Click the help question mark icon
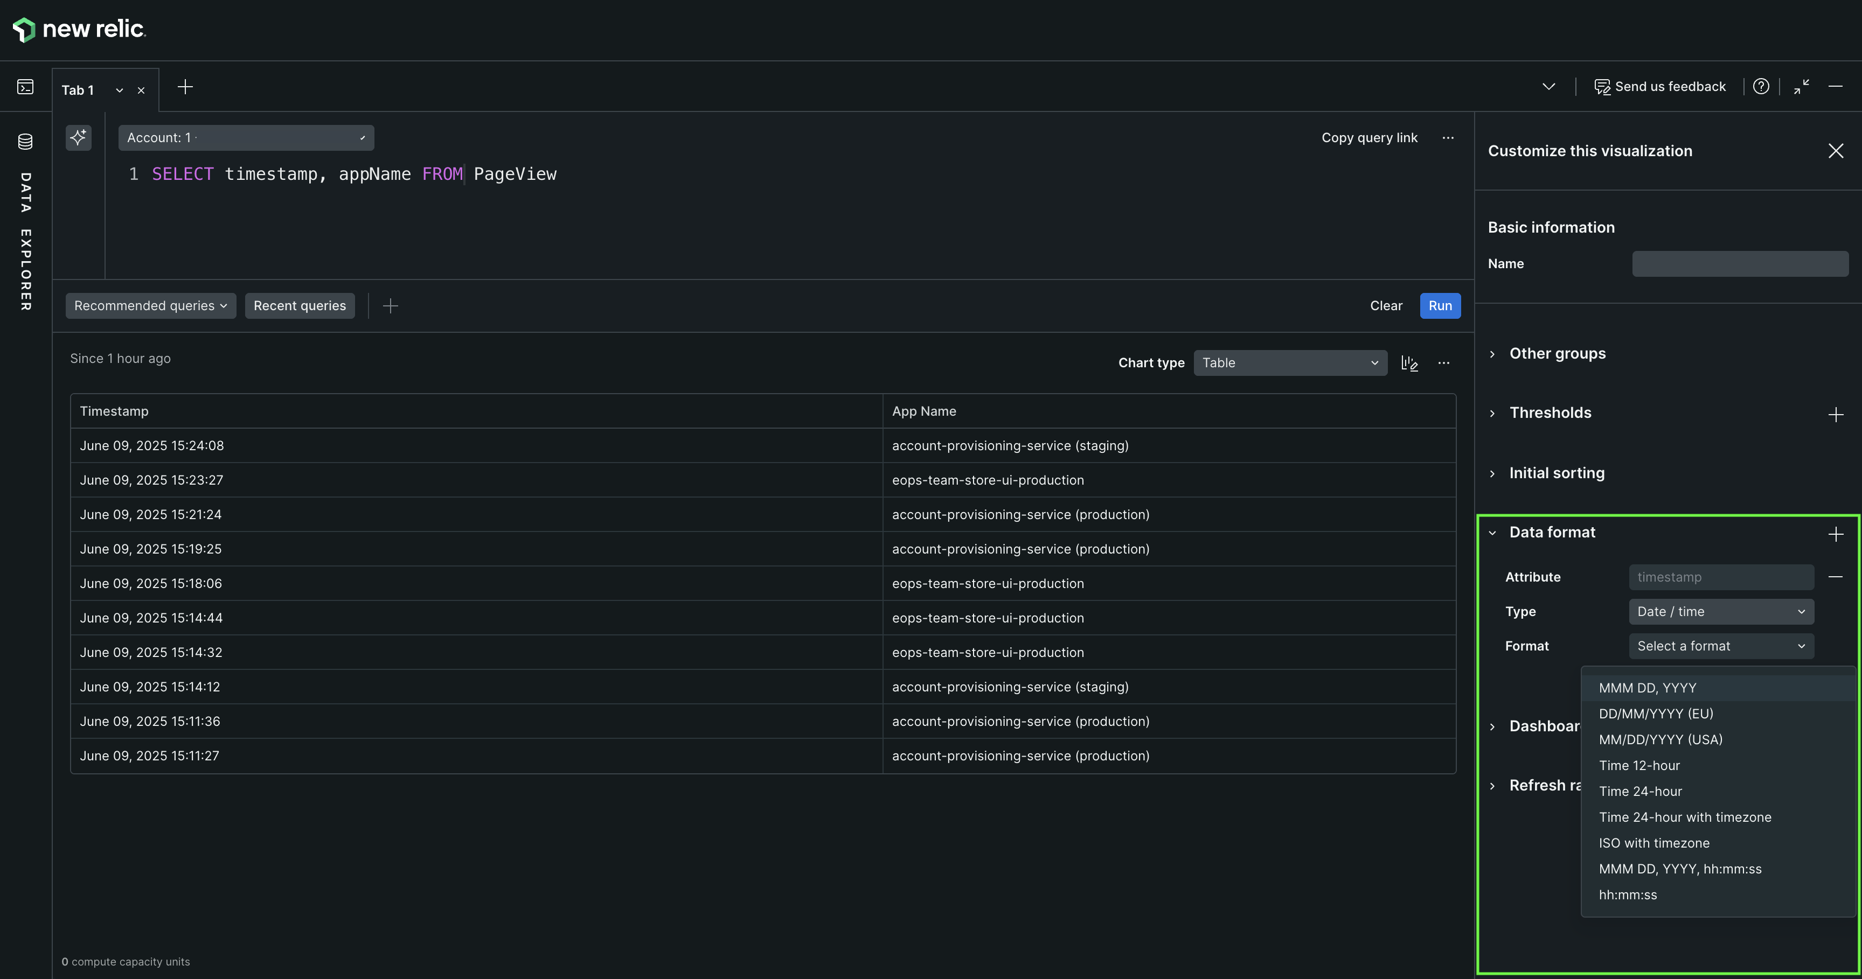Screen dimensions: 1862x979 [x=1761, y=87]
